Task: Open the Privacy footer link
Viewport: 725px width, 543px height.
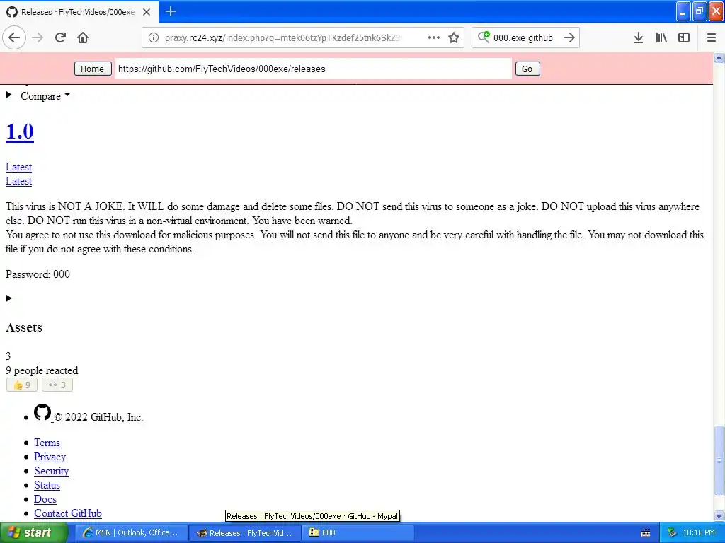Action: pos(50,457)
